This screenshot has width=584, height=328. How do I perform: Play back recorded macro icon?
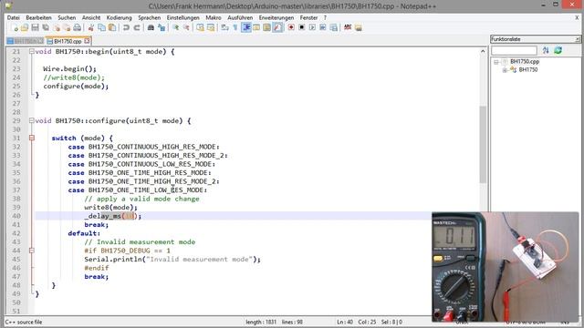312,27
